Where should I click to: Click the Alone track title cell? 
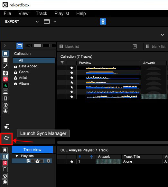click(x=142, y=161)
